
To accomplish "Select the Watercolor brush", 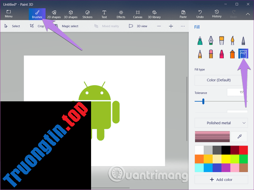I will point(233,41).
